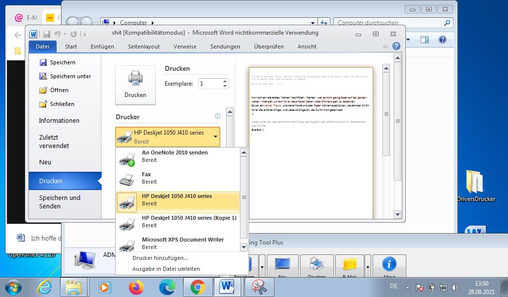Viewport: 508px width, 297px height.
Task: Choose Speichern unter in the backstage menu
Action: pos(65,76)
